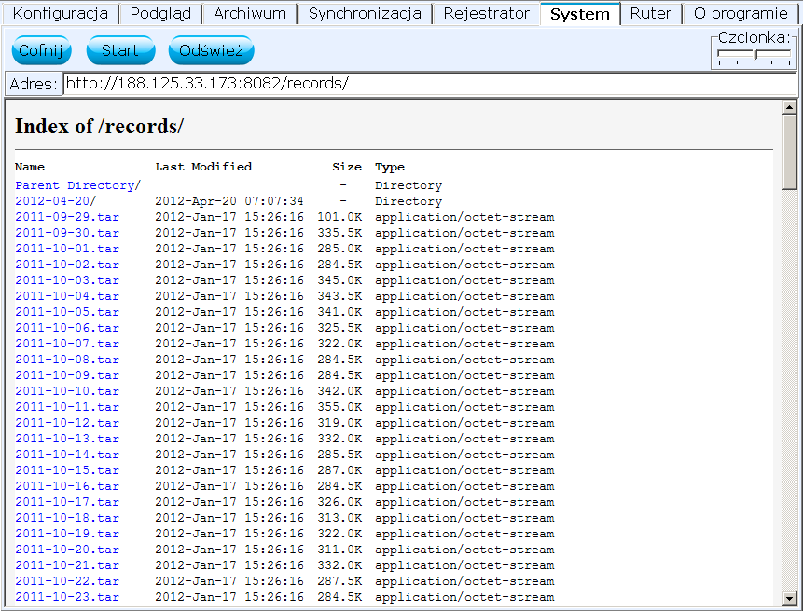Open the 2011-10-06.tar link
Viewport: 803px width, 611px height.
[x=67, y=328]
